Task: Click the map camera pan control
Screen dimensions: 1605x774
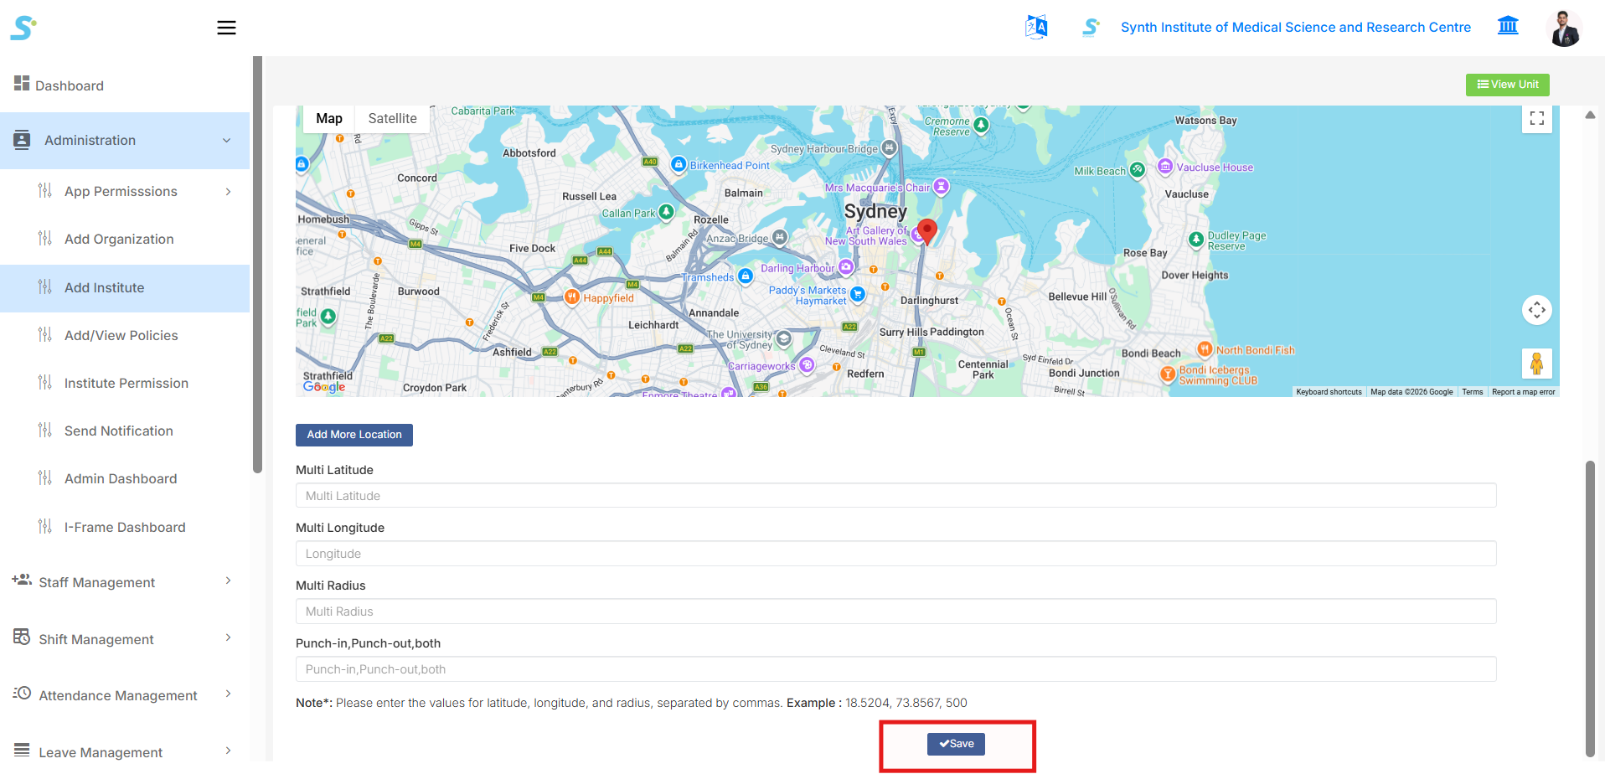Action: pyautogui.click(x=1537, y=310)
